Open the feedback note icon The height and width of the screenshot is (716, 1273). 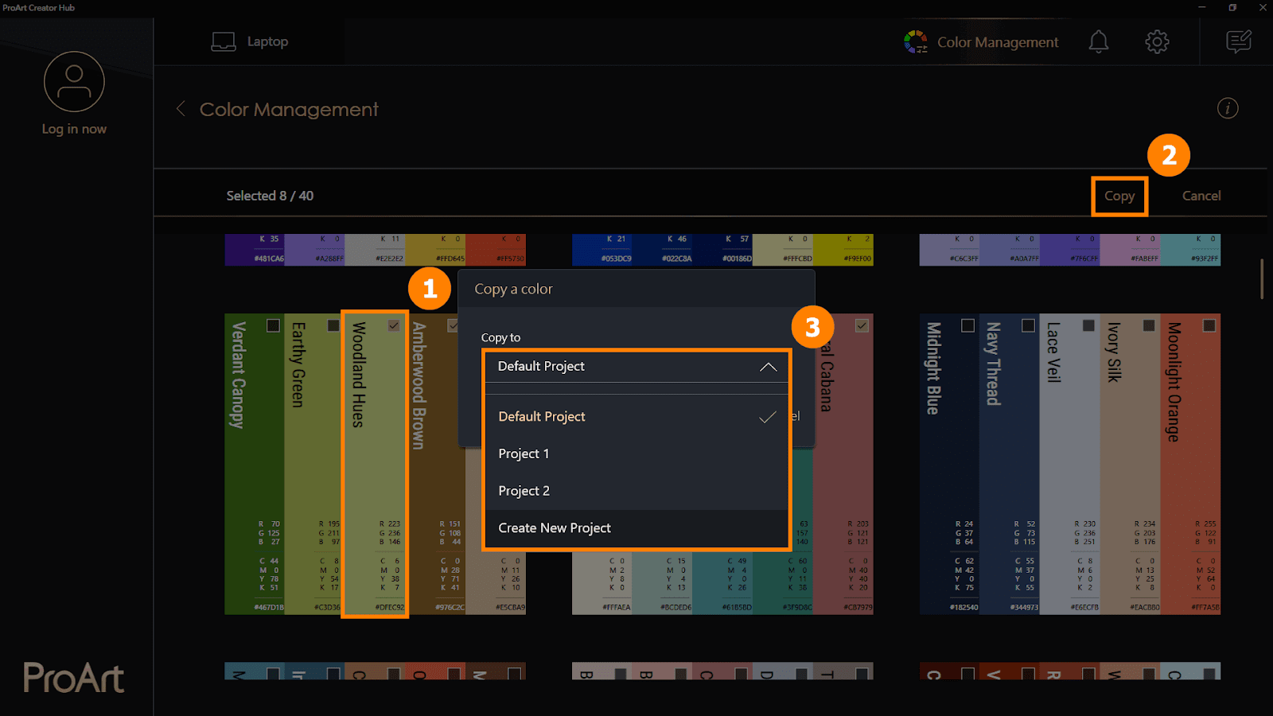tap(1239, 41)
